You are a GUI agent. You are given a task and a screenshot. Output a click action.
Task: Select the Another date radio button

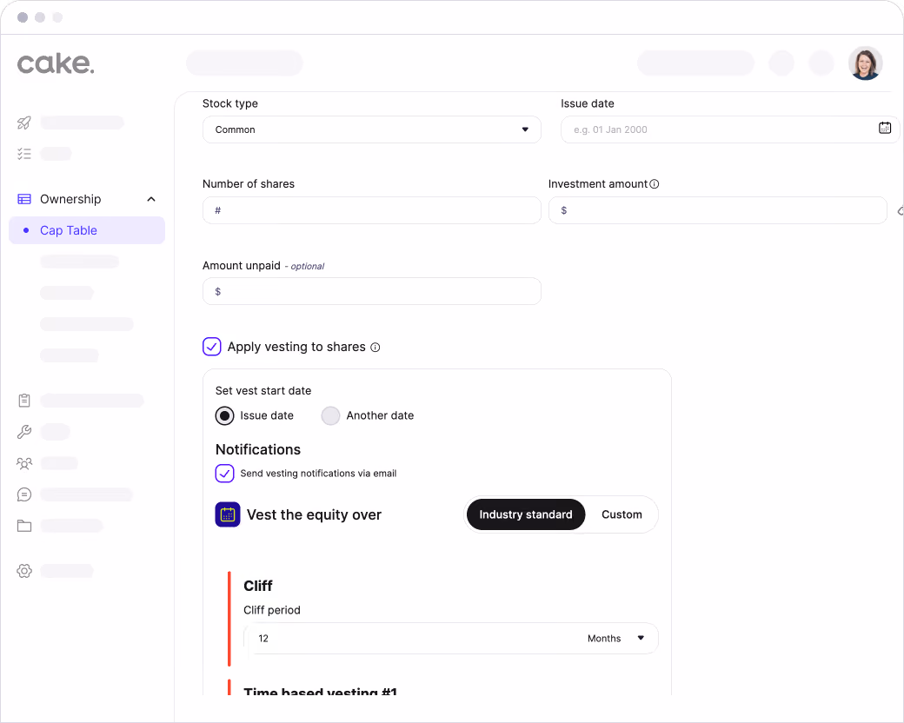pyautogui.click(x=330, y=415)
